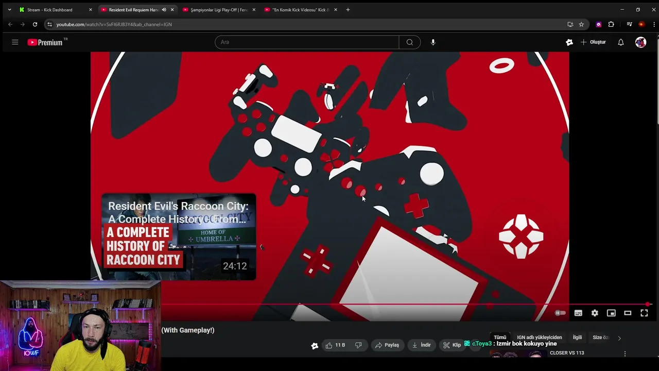Select the IGN adlı yükleyiciden chip
Viewport: 659px width, 371px height.
click(x=540, y=338)
